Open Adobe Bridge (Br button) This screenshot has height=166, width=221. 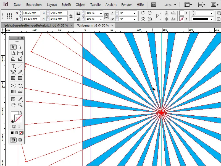click(154, 5)
